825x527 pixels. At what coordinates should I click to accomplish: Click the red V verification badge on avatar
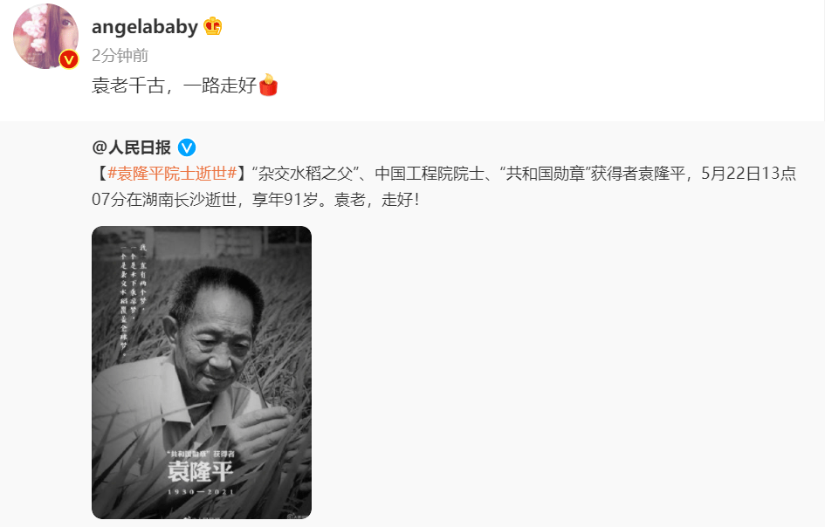point(68,59)
